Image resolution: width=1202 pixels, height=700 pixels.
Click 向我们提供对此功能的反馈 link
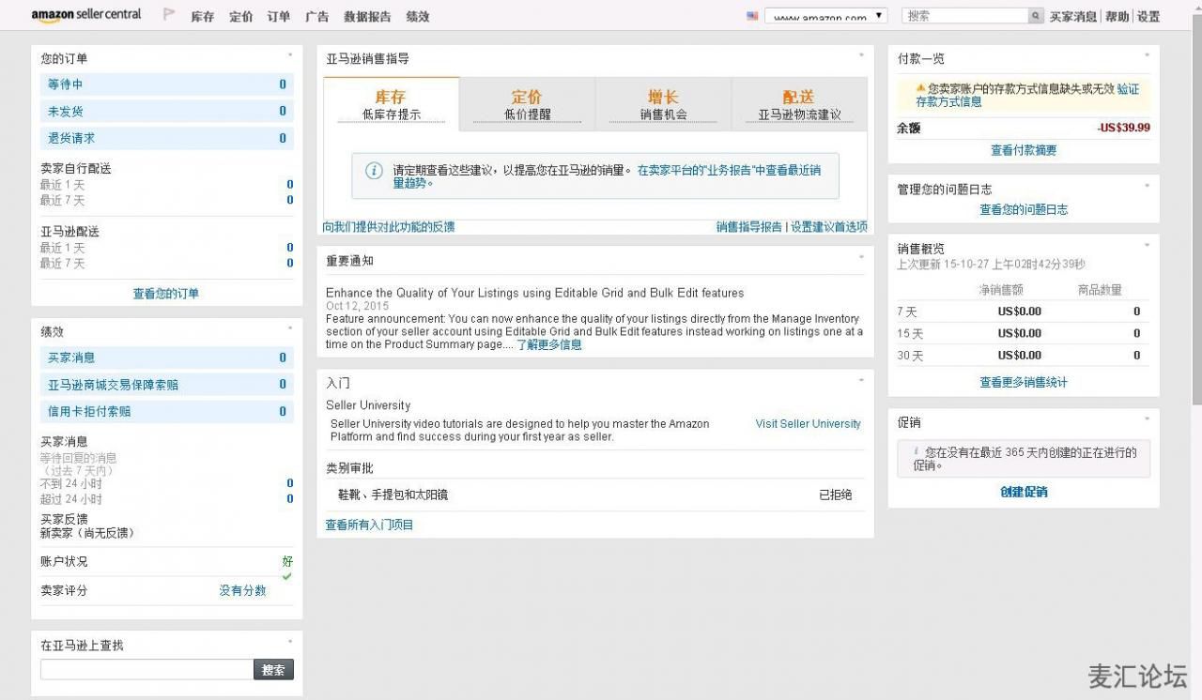point(389,227)
